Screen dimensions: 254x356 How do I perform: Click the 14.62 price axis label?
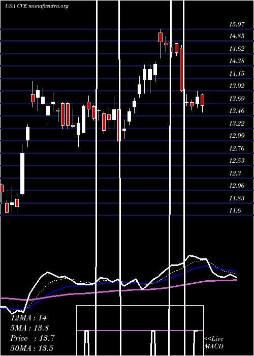pyautogui.click(x=237, y=48)
